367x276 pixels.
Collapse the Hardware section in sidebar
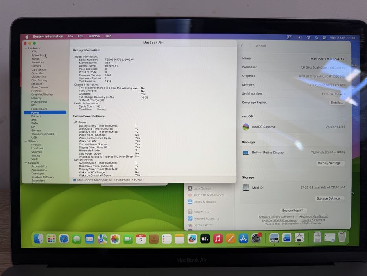tap(26, 48)
